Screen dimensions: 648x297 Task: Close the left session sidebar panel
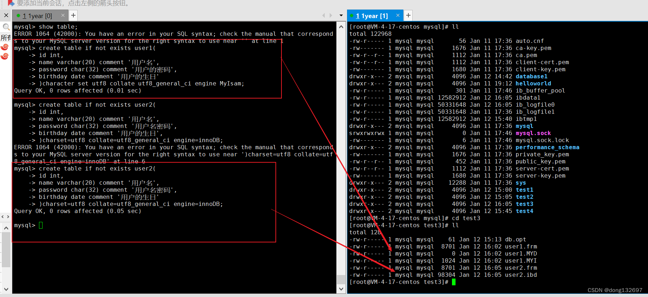6,15
